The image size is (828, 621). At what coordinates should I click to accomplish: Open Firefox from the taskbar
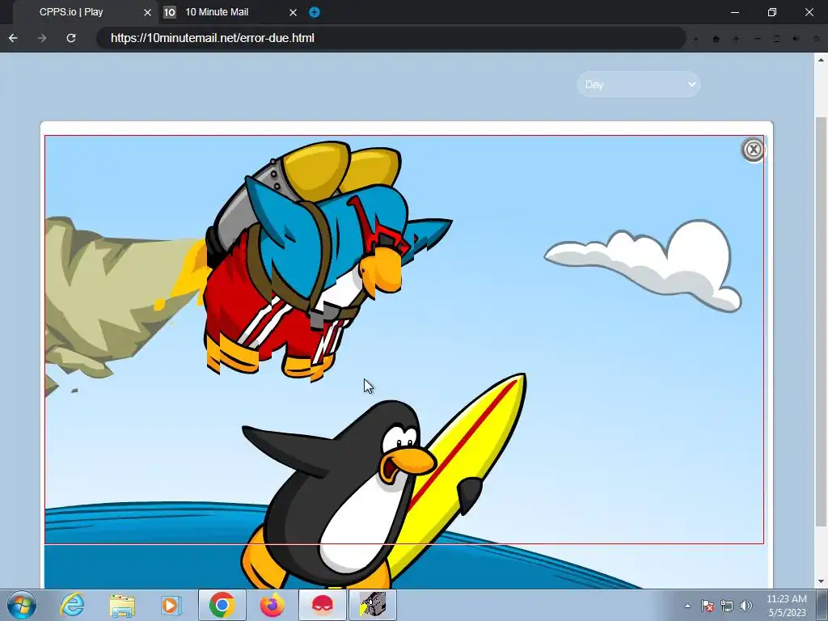click(x=272, y=605)
